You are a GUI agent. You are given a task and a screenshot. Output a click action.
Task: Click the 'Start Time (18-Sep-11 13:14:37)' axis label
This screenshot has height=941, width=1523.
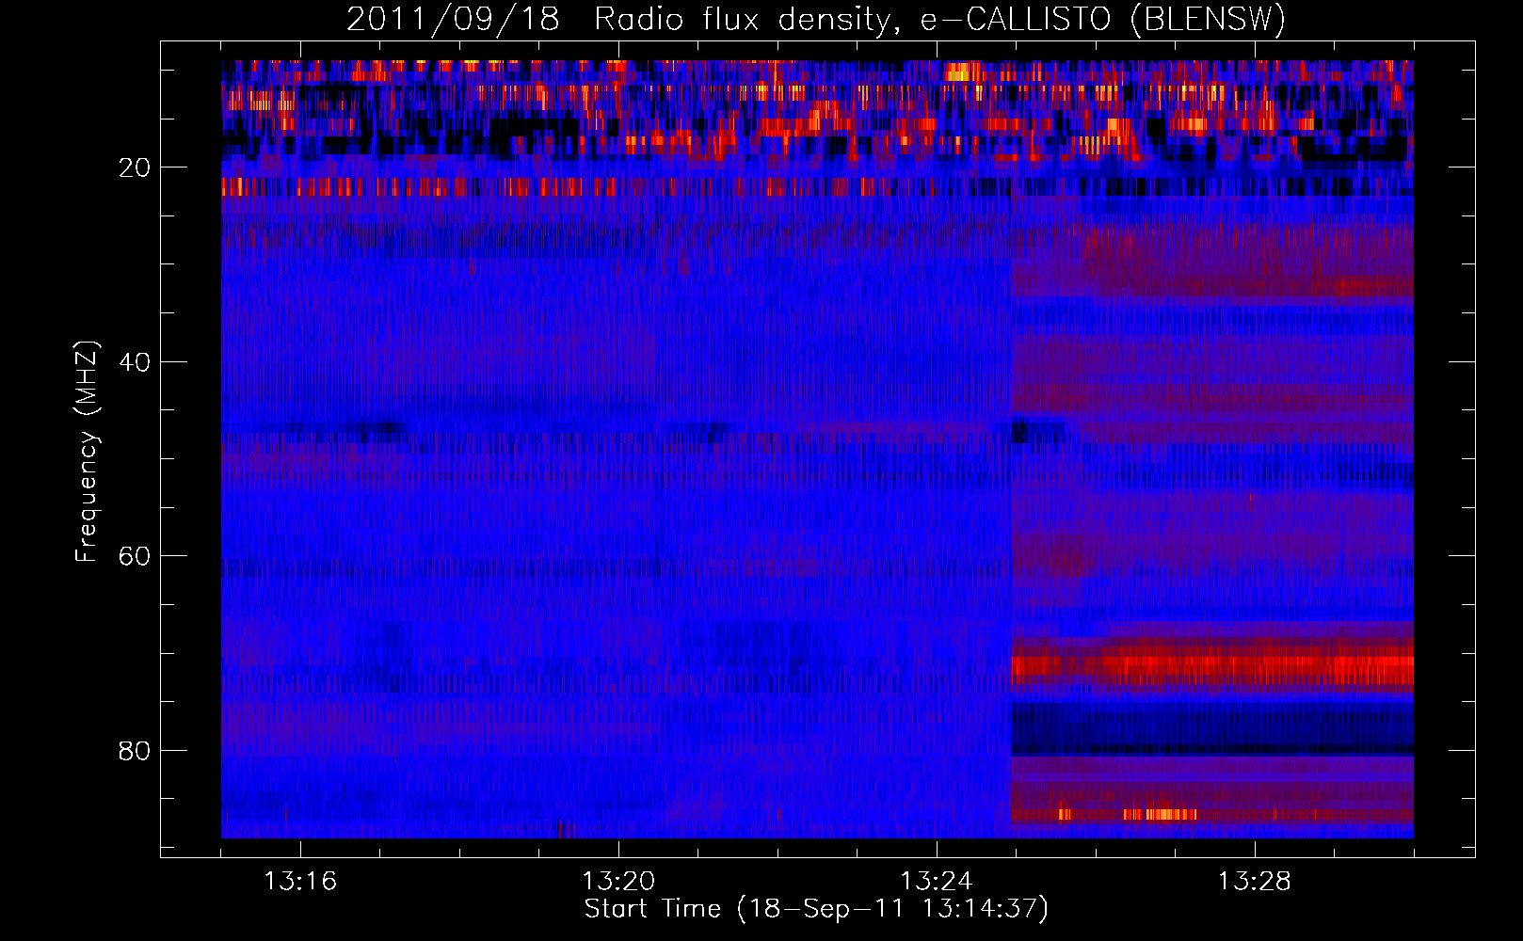(x=816, y=909)
